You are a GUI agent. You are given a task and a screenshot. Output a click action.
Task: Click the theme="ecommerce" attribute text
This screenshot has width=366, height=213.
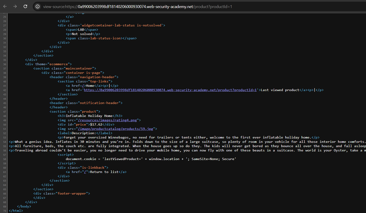click(x=51, y=64)
